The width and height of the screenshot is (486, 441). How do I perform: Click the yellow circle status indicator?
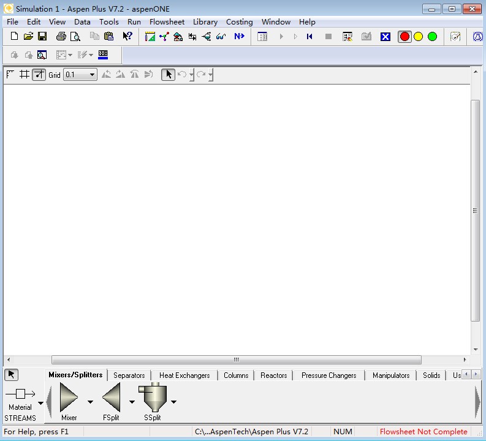click(419, 37)
